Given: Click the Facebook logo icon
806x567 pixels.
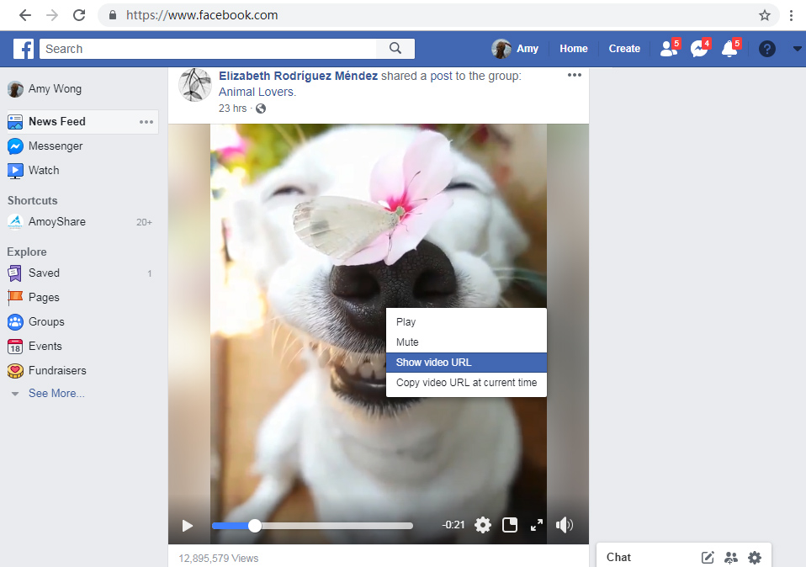Looking at the screenshot, I should pos(24,49).
